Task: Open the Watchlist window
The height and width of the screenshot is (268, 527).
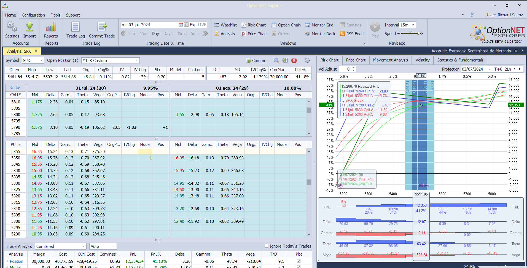Action: tap(225, 25)
